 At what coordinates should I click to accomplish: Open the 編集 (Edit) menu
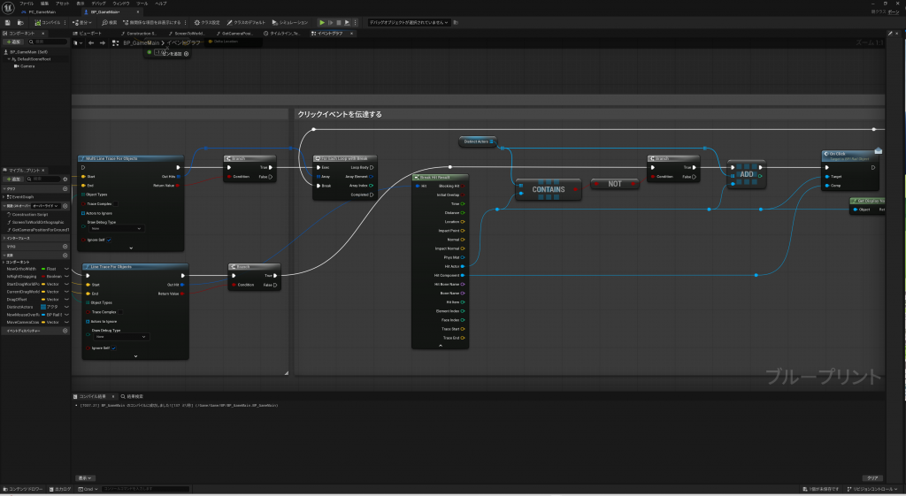point(44,4)
